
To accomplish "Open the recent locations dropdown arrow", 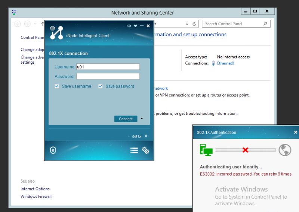I will coord(35,24).
